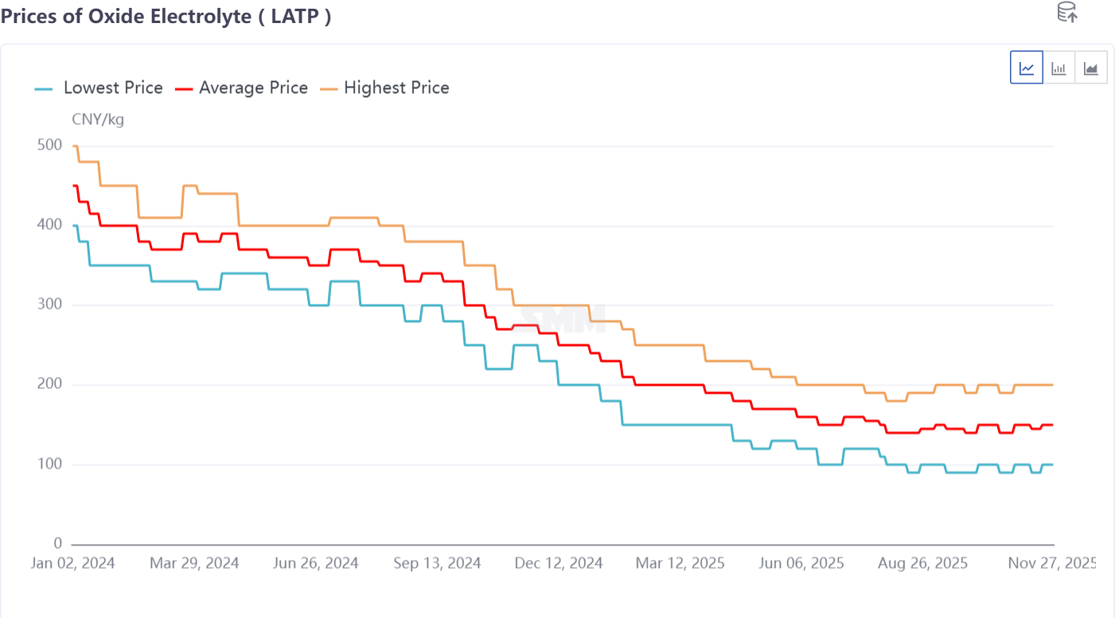Click the red Average Price legend line

pos(185,88)
